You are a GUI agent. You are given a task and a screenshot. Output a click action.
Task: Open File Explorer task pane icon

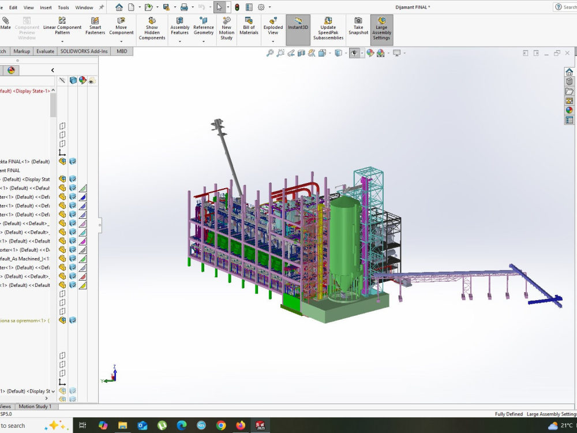(x=569, y=91)
